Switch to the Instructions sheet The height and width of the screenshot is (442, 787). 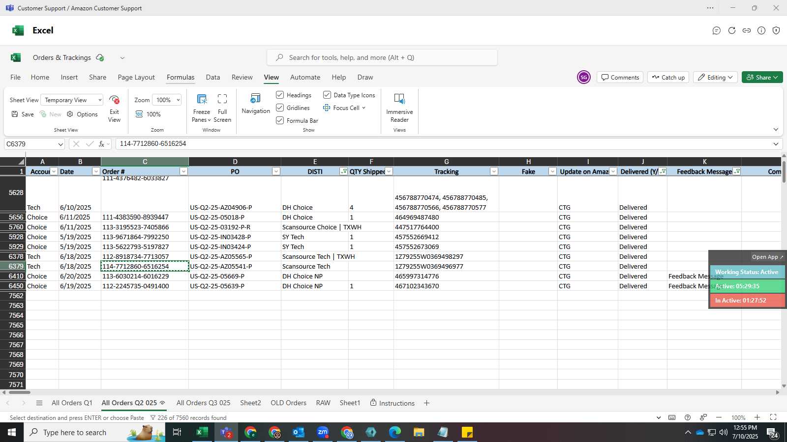(392, 403)
